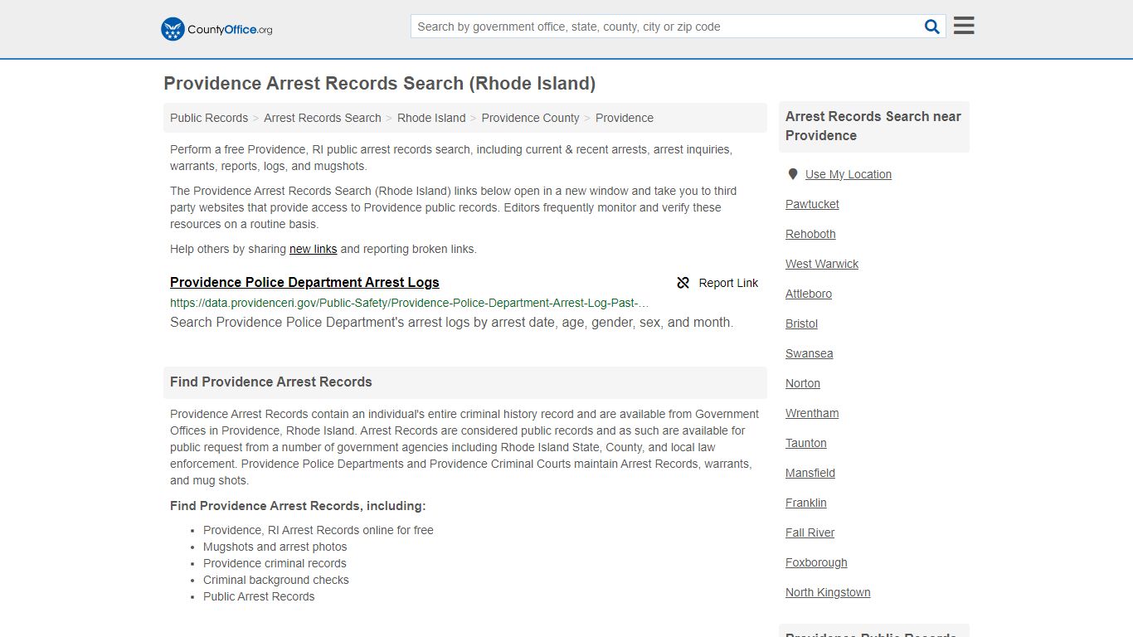Select Swansea nearby city

[x=810, y=353]
